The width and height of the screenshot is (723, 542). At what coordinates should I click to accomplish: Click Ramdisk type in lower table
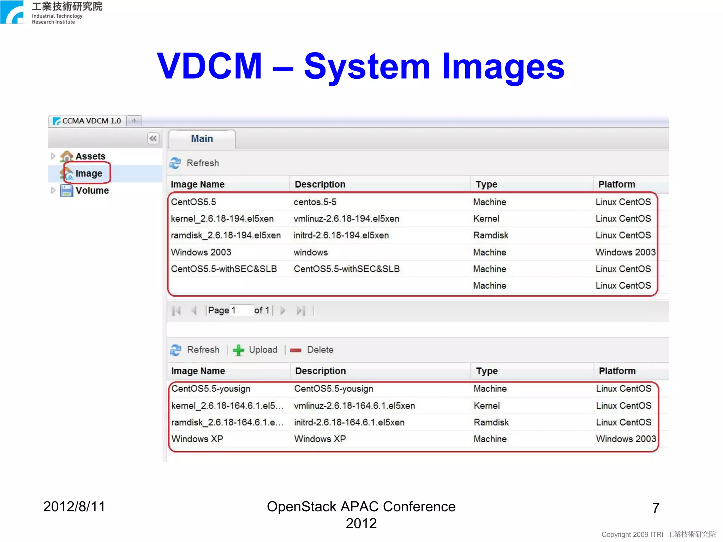491,422
